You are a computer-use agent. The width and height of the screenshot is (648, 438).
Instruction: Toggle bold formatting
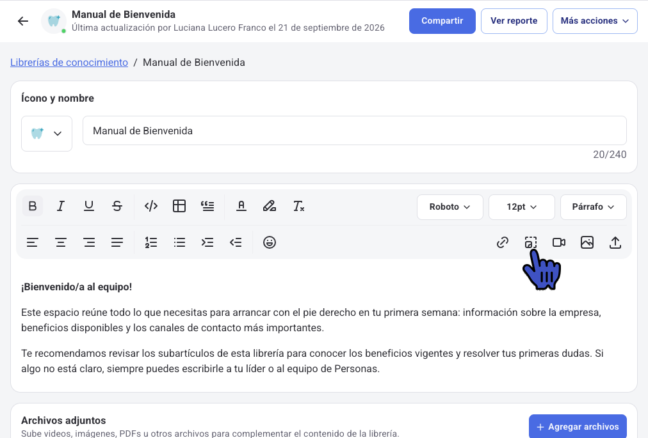[x=33, y=206]
